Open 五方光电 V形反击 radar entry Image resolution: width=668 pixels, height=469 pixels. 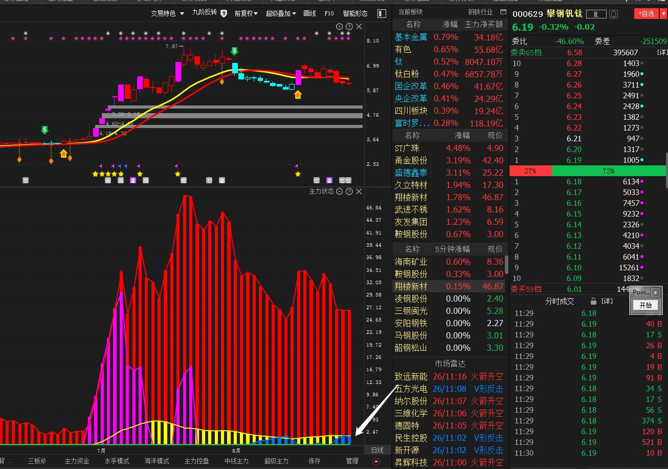point(450,389)
